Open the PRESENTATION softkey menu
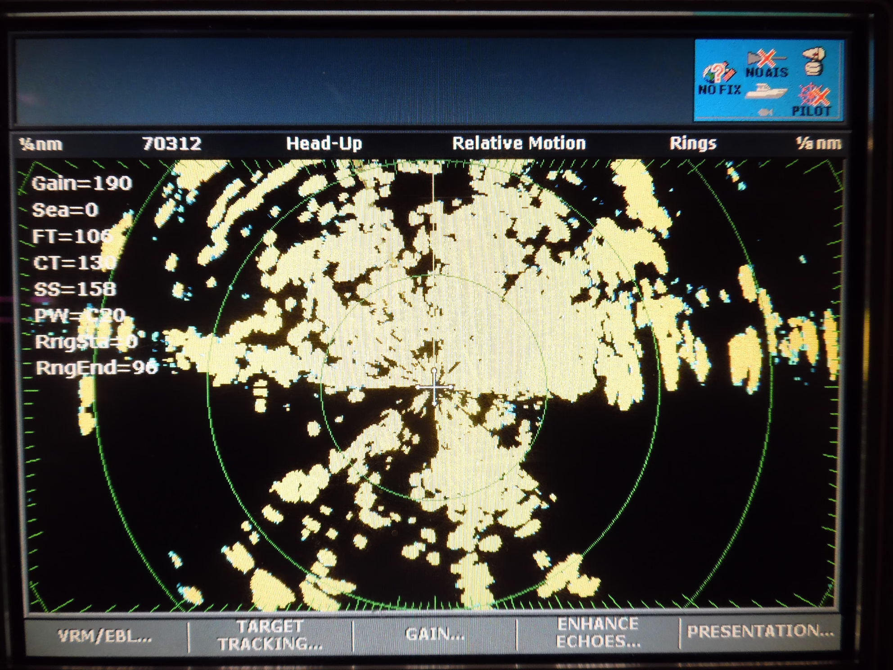Screen dimensions: 893x670 (x=760, y=631)
